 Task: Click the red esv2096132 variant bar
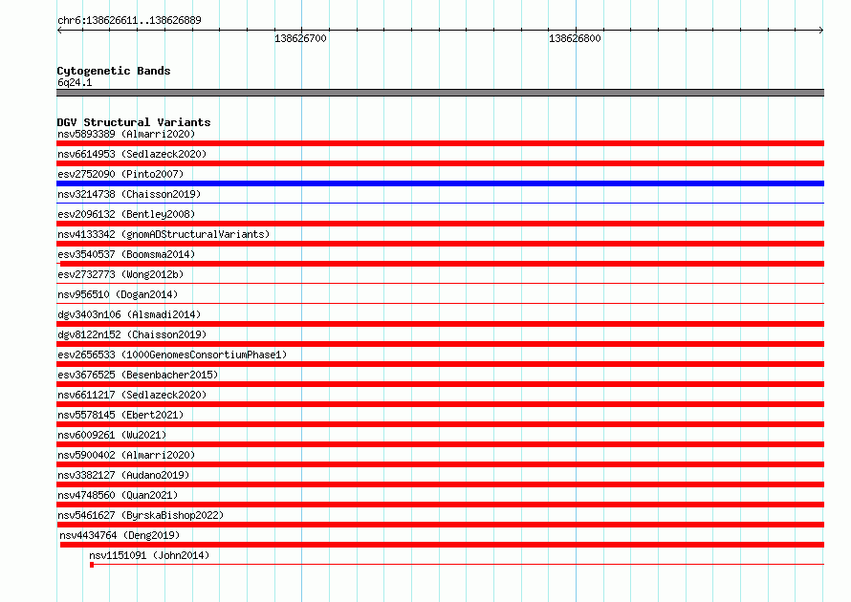[x=440, y=224]
